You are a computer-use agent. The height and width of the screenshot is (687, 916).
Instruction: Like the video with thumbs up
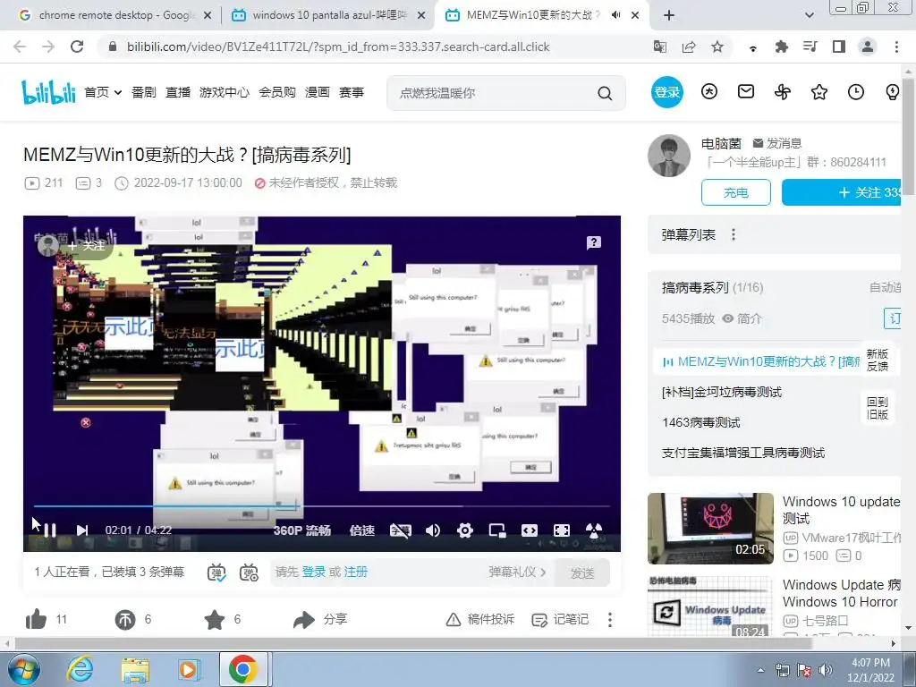click(x=36, y=619)
